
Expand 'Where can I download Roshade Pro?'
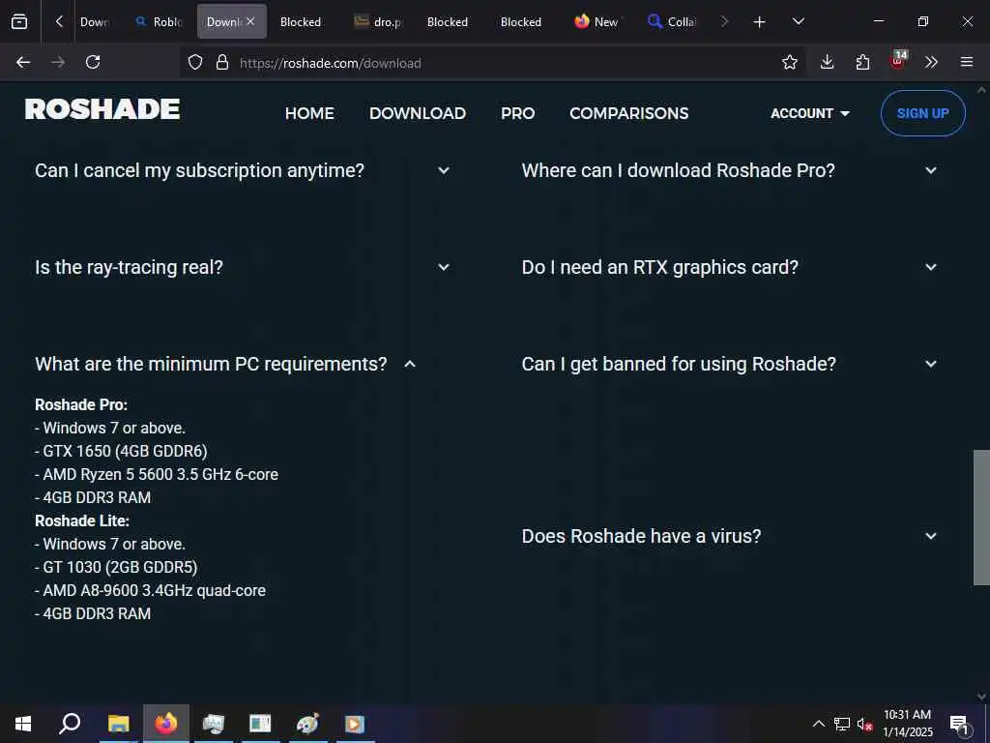coord(730,170)
